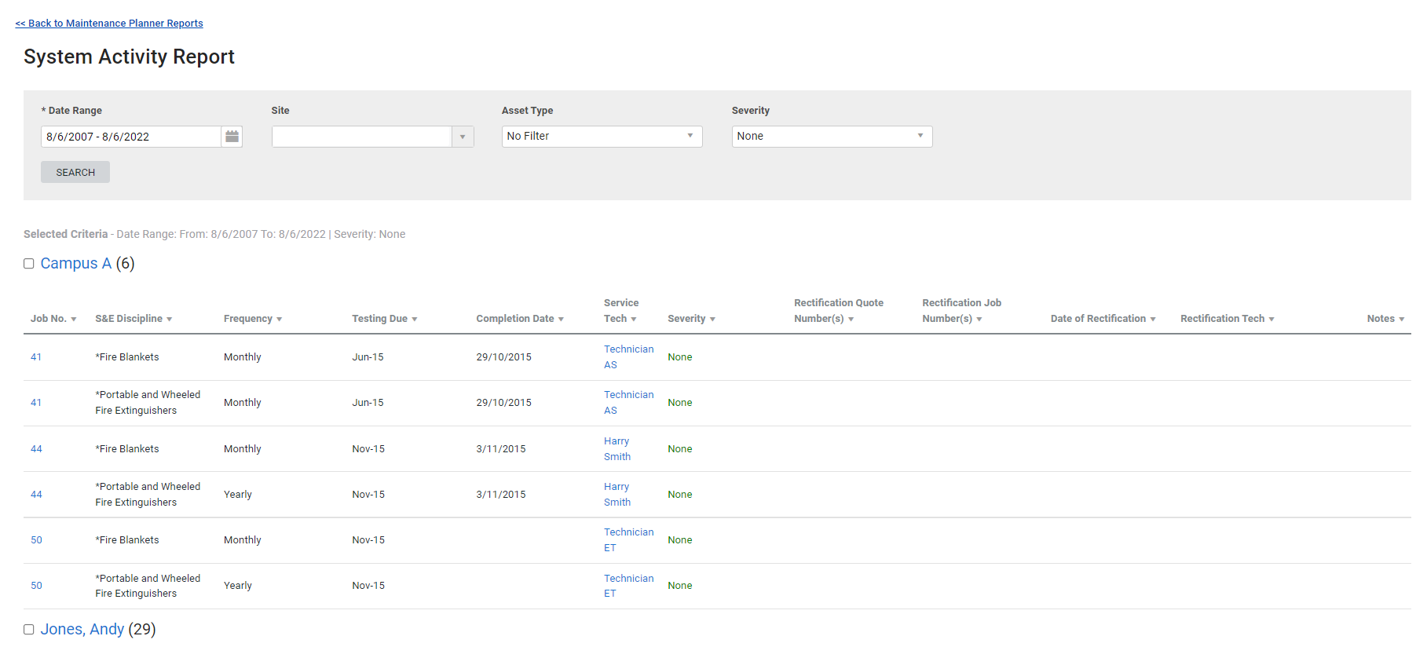The width and height of the screenshot is (1416, 658).
Task: Click inside the Date Range input field
Action: click(131, 137)
